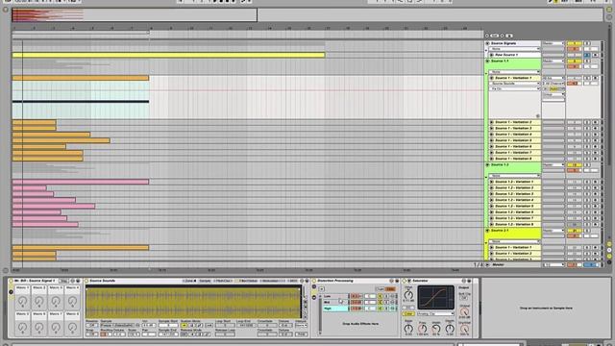Open sampler Zone tab
This screenshot has width=615, height=346.
[x=189, y=281]
